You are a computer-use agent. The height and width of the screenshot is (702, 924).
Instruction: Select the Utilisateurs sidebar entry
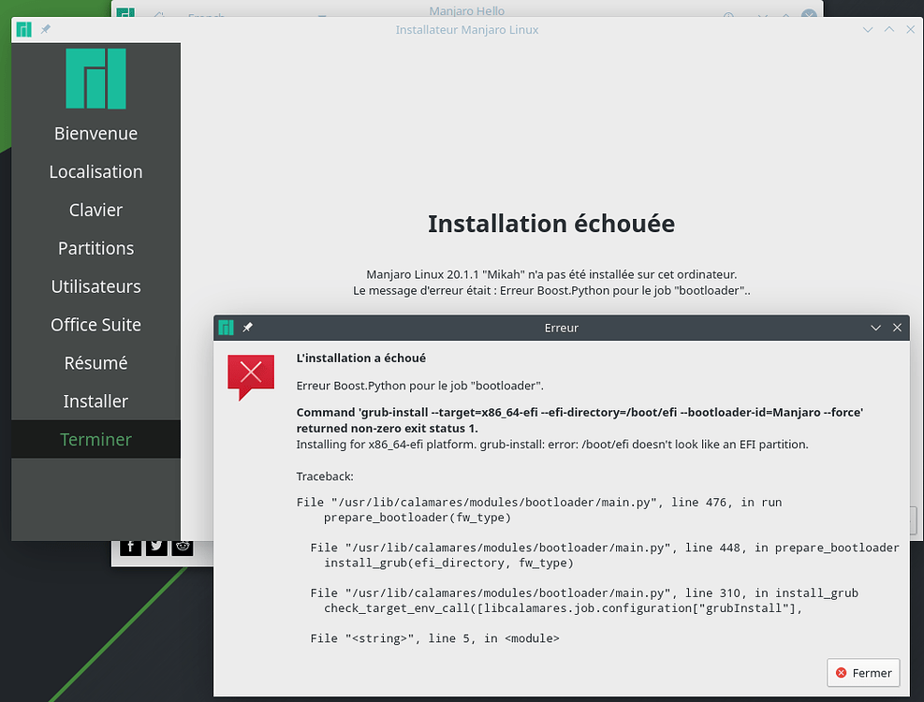(x=95, y=286)
